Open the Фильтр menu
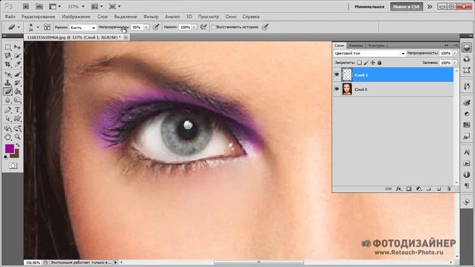 pyautogui.click(x=151, y=17)
